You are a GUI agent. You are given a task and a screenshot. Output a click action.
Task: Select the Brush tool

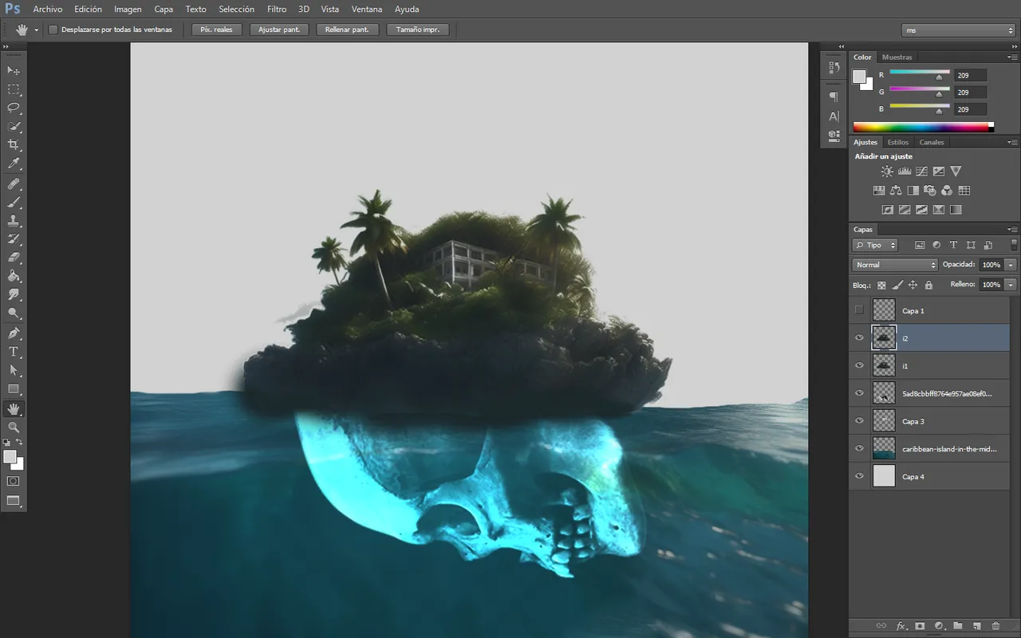pos(14,202)
